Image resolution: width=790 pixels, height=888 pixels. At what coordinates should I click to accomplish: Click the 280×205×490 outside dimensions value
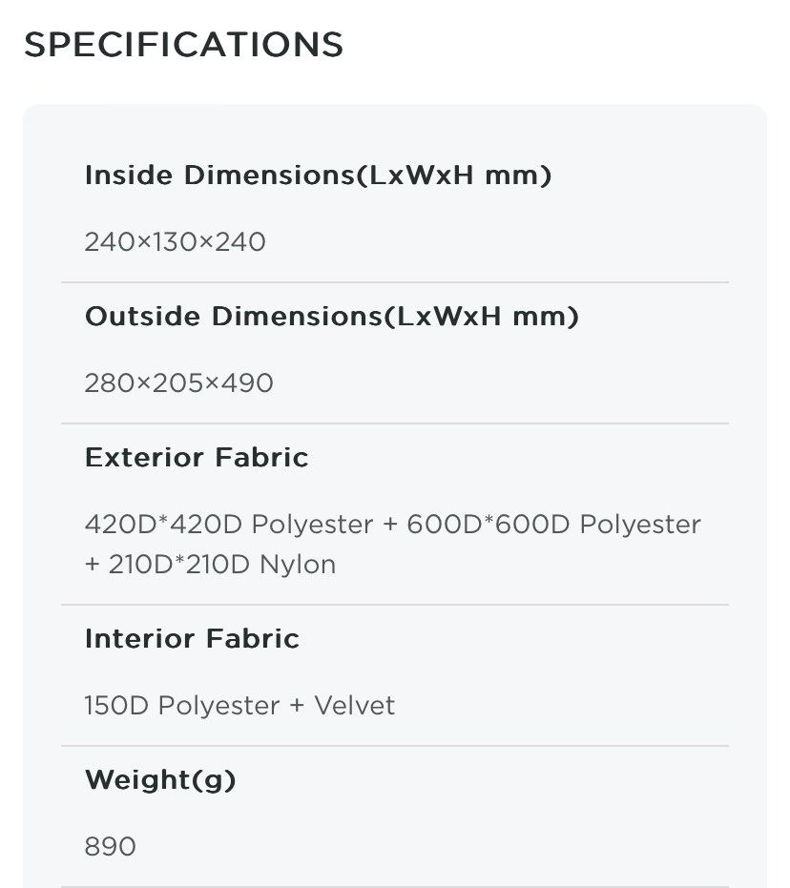click(x=178, y=383)
